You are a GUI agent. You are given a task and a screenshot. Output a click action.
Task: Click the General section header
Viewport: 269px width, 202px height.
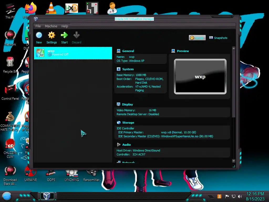coord(128,51)
